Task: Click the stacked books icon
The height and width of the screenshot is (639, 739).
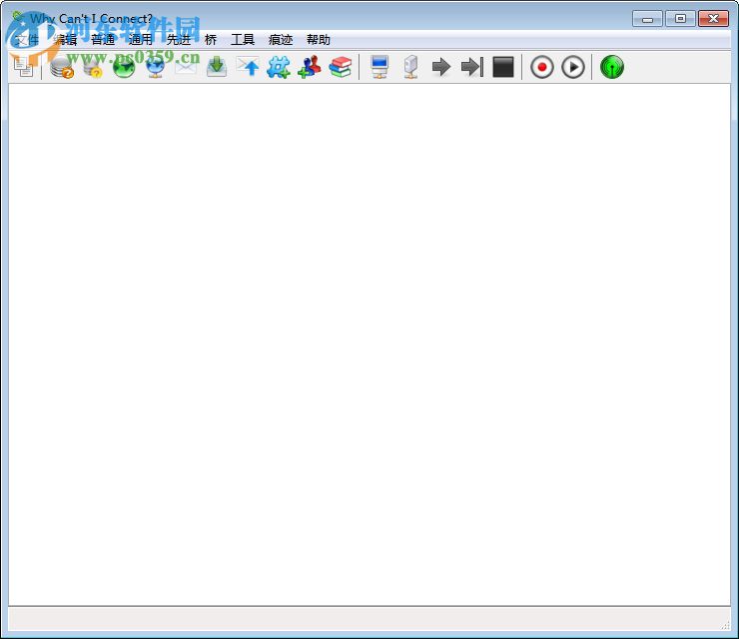Action: 341,67
